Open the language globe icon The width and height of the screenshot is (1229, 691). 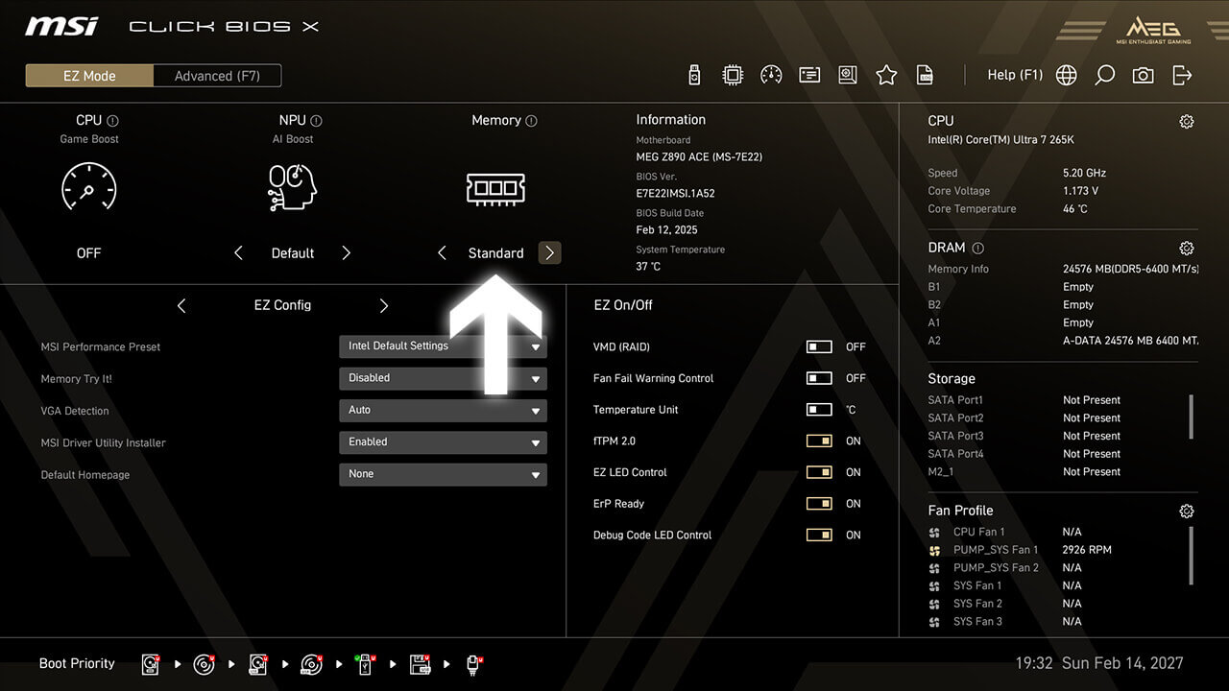[1066, 75]
